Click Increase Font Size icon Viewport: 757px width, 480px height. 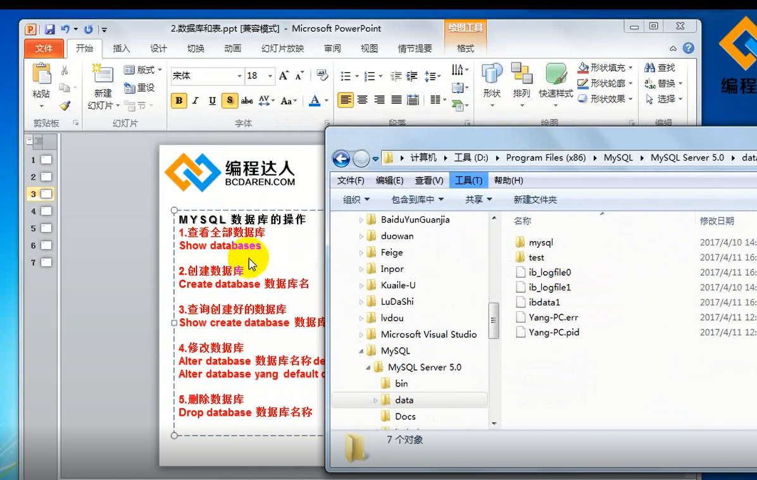(284, 76)
